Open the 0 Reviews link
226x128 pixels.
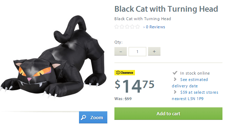[x=156, y=27]
